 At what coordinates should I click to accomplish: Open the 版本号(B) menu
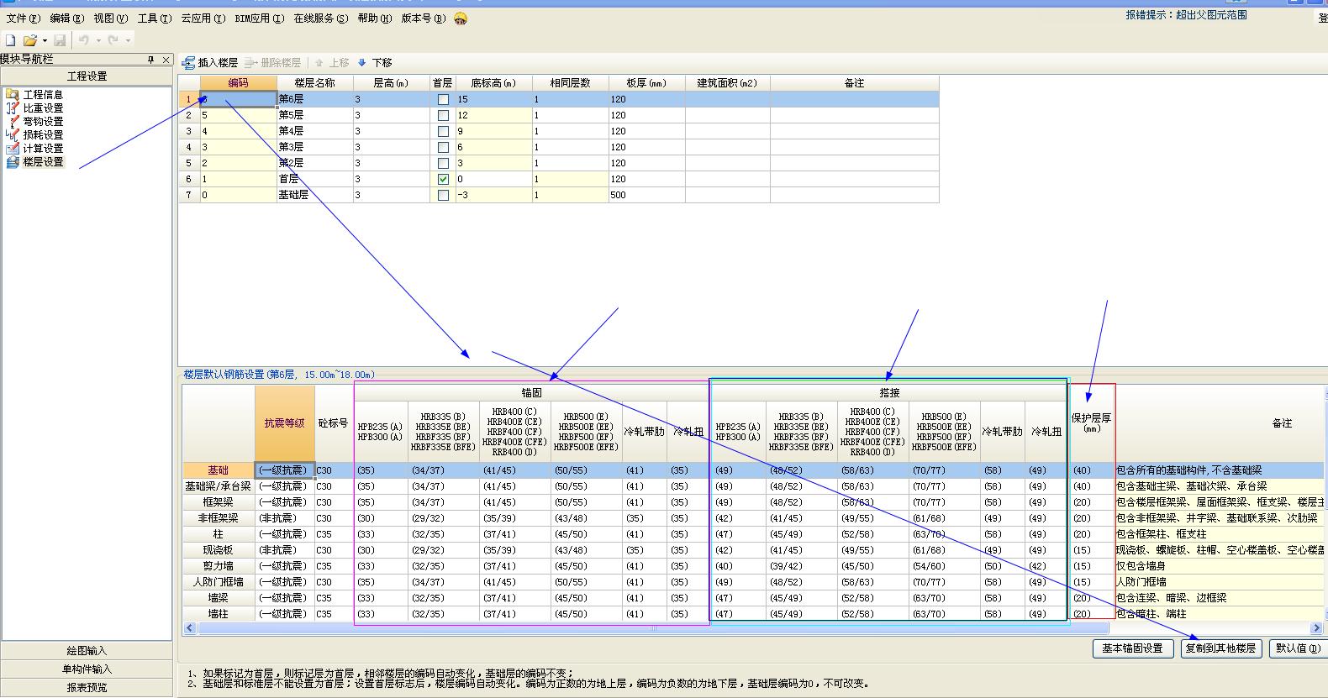[423, 18]
